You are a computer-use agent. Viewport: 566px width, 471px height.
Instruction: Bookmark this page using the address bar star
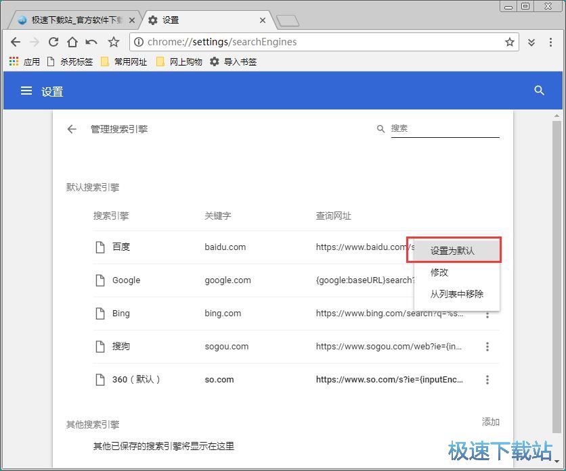pos(509,42)
